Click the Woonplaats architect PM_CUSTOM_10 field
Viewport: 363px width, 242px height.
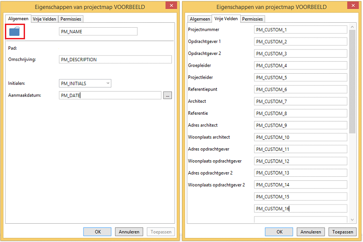pyautogui.click(x=300, y=138)
